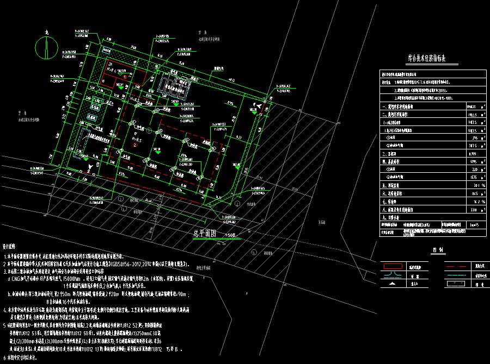Select the cyan dashed line legend sample
This screenshot has width=490, height=364.
point(457,275)
